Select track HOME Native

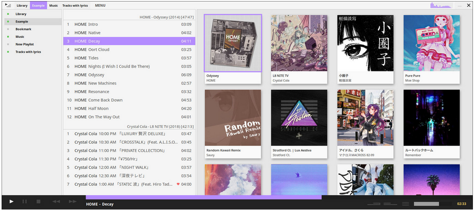(x=129, y=33)
